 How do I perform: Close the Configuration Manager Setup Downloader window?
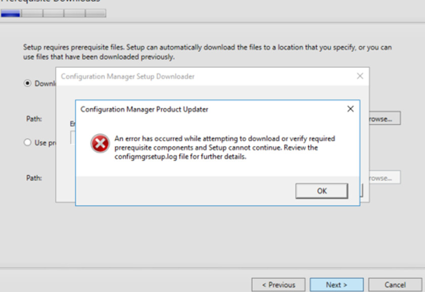pos(360,76)
